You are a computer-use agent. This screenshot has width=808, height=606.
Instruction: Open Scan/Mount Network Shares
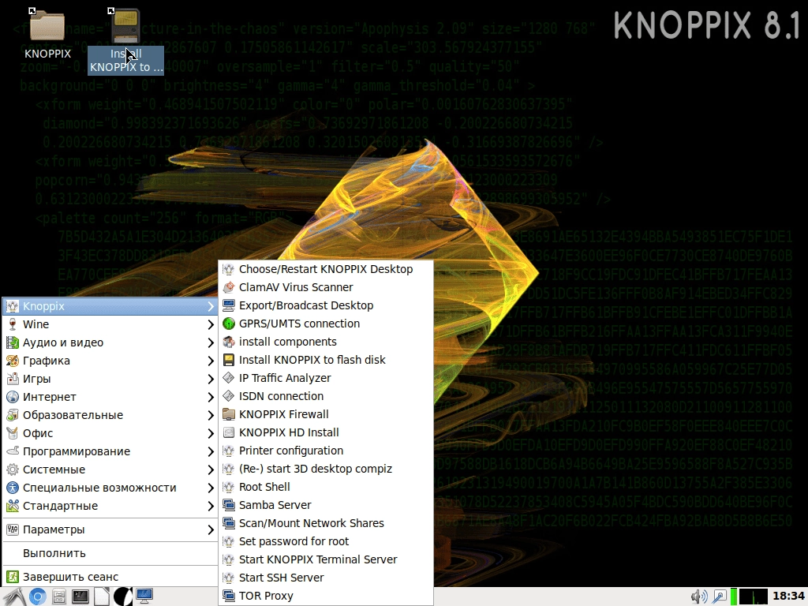tap(326, 523)
